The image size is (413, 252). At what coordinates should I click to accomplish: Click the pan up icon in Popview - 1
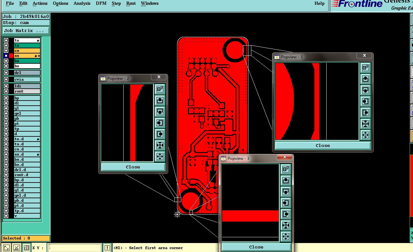(365, 79)
